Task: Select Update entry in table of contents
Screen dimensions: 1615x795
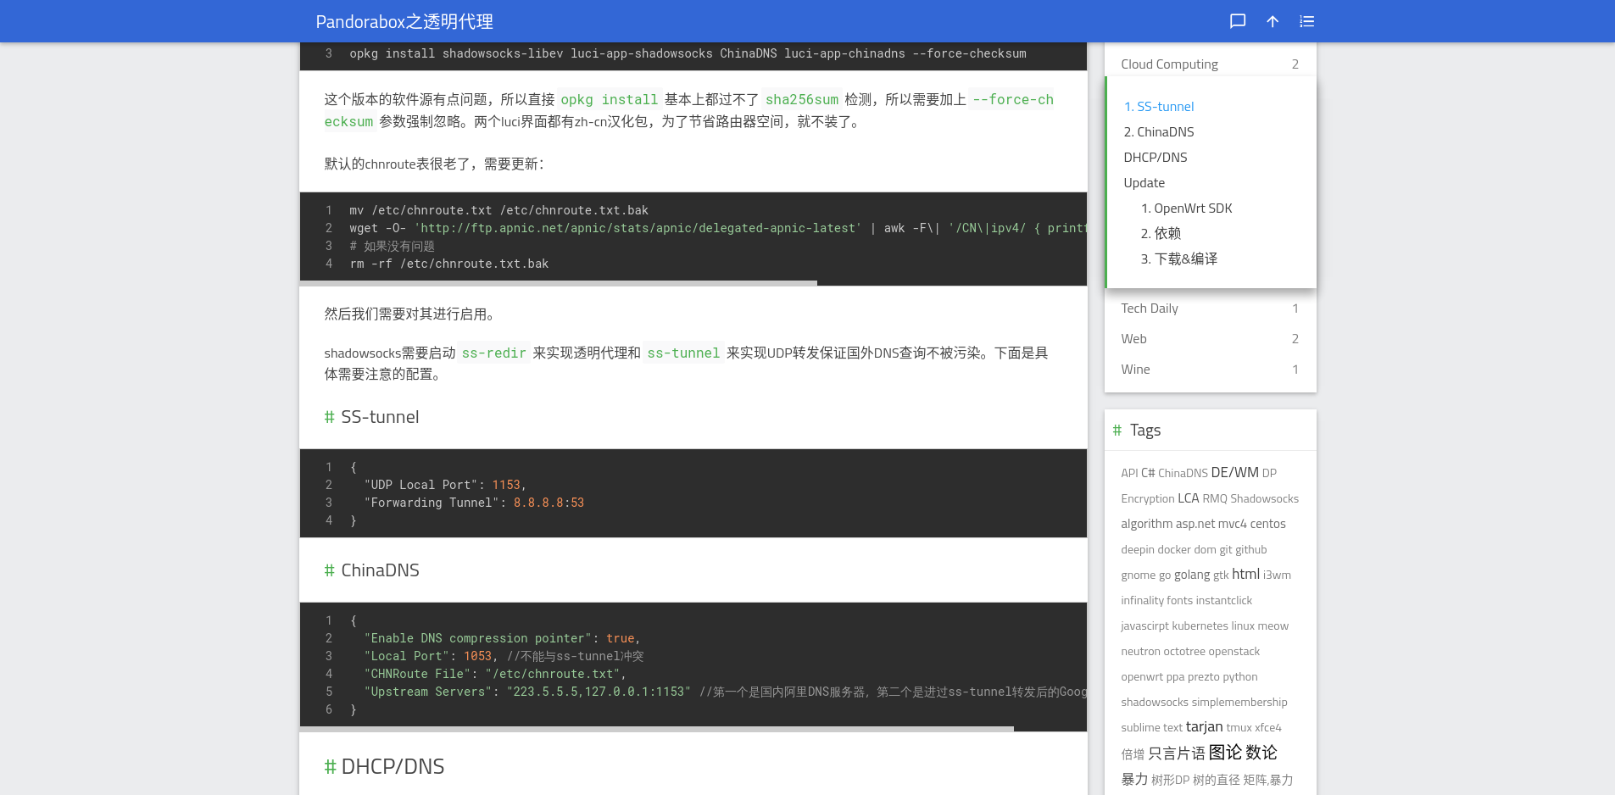Action: coord(1144,183)
